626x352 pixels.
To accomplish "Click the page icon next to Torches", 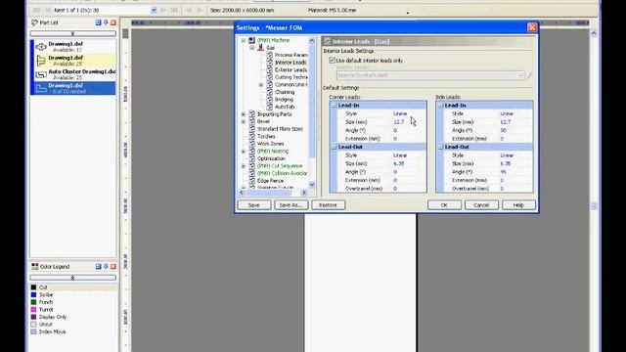I will [252, 136].
